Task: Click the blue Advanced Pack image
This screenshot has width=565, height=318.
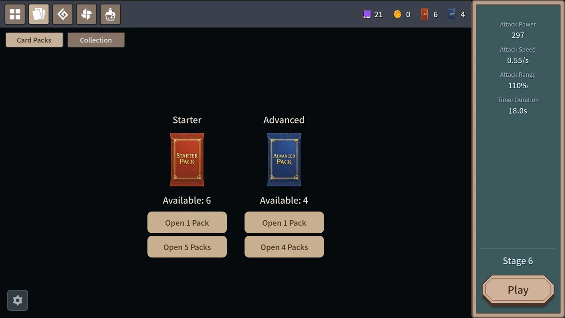Action: pos(284,160)
